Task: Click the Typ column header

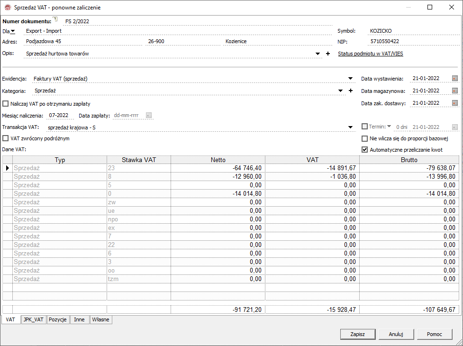Action: 60,160
